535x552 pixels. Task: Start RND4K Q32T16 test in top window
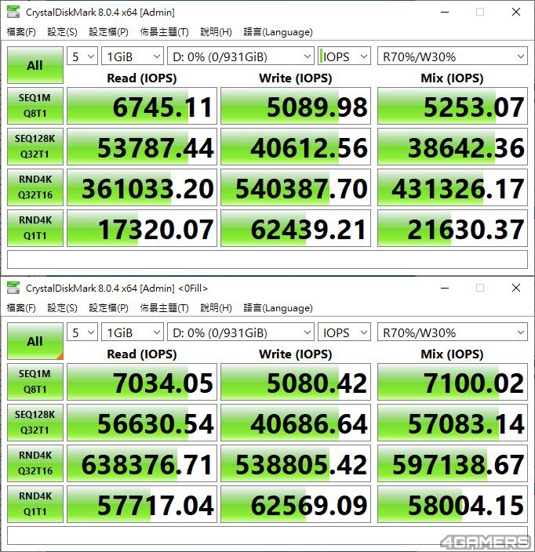click(x=35, y=187)
